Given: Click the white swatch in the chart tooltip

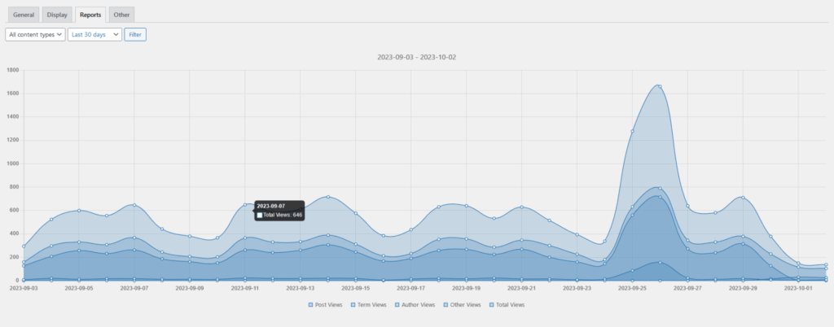Looking at the screenshot, I should pos(260,216).
